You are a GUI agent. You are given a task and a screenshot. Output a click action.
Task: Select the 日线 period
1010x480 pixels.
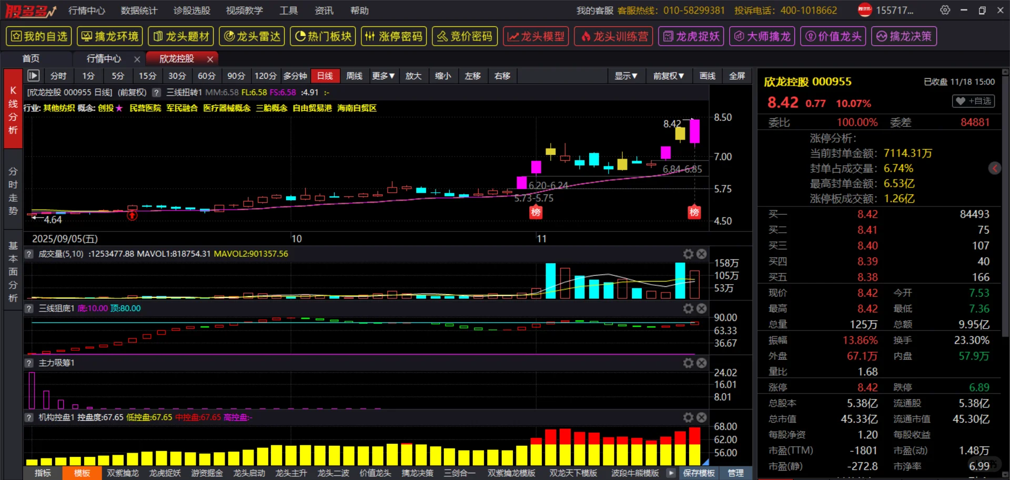pos(325,76)
